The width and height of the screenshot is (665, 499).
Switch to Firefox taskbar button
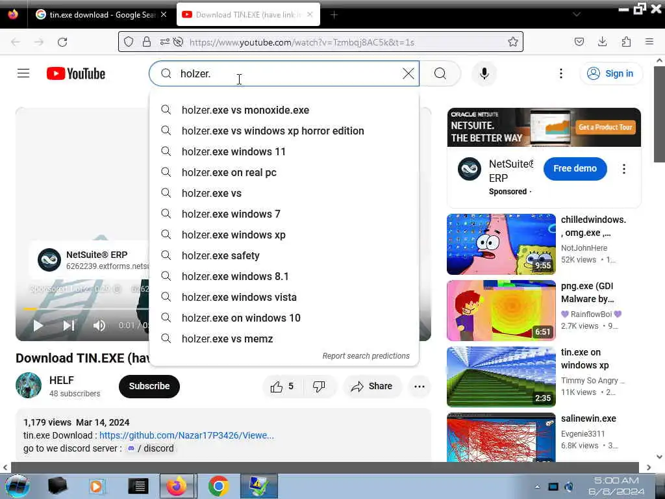pyautogui.click(x=178, y=486)
